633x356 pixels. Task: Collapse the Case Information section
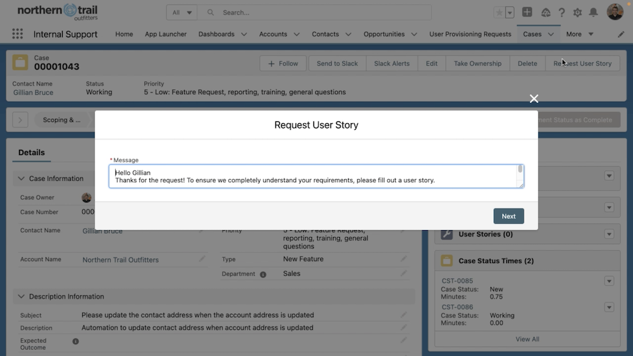[x=22, y=178]
